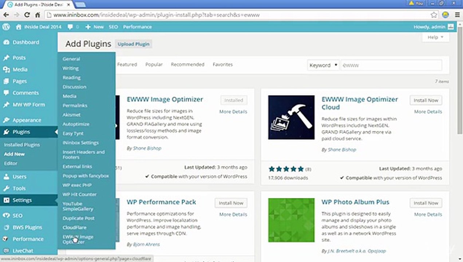The height and width of the screenshot is (262, 463).
Task: Open Chrome hamburger menu
Action: [x=457, y=15]
